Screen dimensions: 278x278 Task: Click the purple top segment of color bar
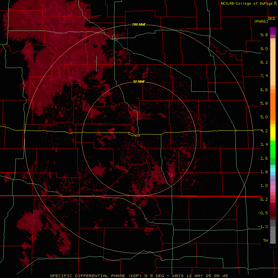(273, 31)
